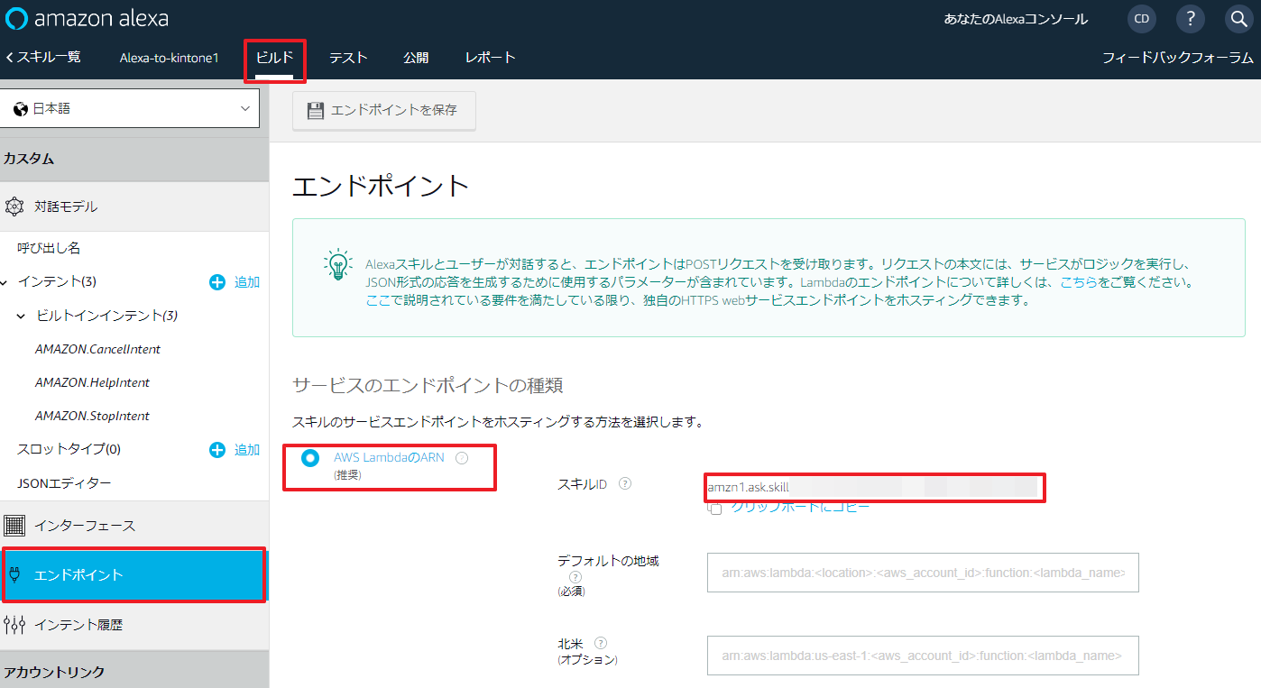Click the 追加 link for インテント
1261x688 pixels.
click(x=247, y=282)
